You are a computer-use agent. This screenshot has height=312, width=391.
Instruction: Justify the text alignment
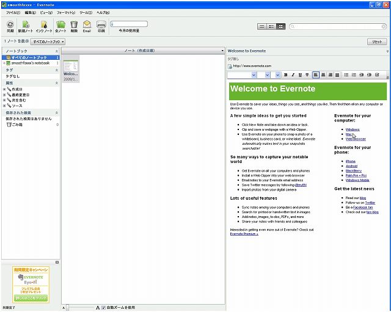click(x=337, y=74)
